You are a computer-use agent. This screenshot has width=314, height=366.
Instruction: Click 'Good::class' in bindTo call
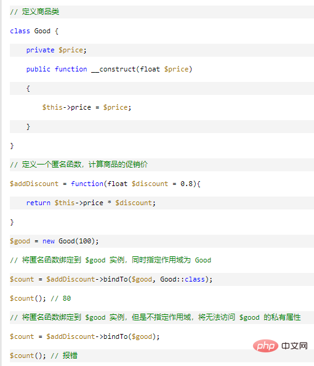(182, 279)
